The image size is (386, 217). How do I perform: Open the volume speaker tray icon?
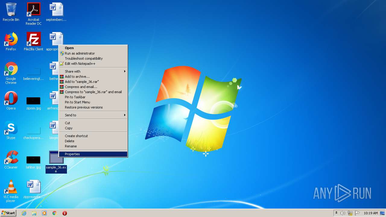point(343,213)
